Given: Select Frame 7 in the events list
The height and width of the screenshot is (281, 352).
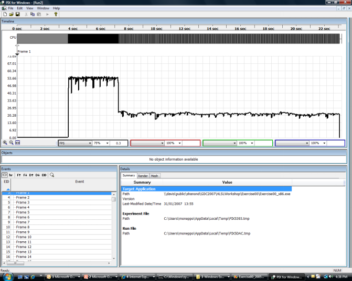Looking at the screenshot, I should coord(23,222).
